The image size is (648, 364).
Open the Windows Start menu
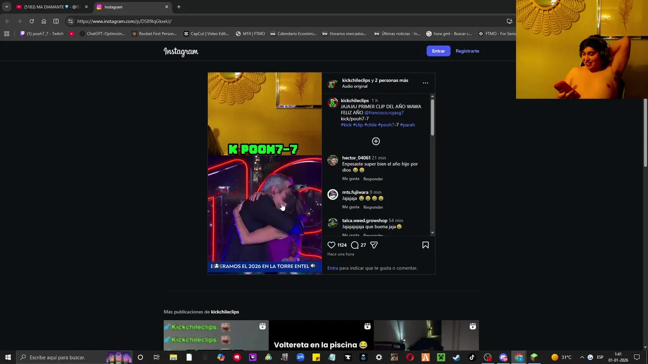click(x=8, y=357)
